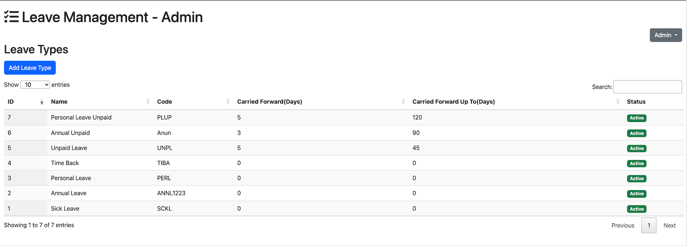Select the Annual Unpaid row name
The image size is (687, 246).
[70, 133]
